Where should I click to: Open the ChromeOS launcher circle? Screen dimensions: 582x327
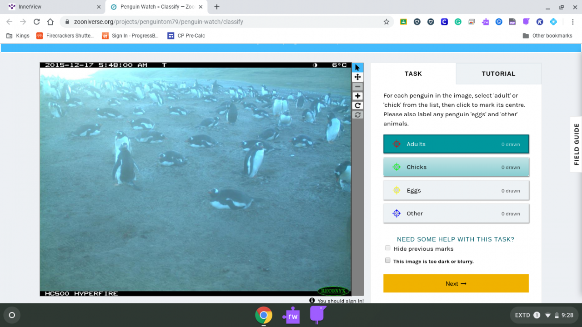coord(12,315)
